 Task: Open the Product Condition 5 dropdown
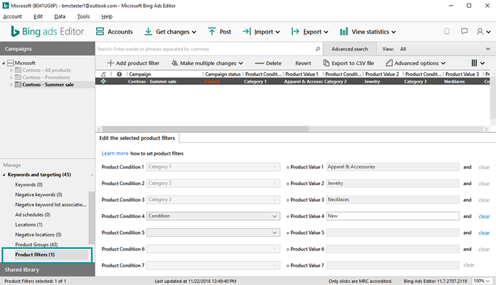[213, 232]
